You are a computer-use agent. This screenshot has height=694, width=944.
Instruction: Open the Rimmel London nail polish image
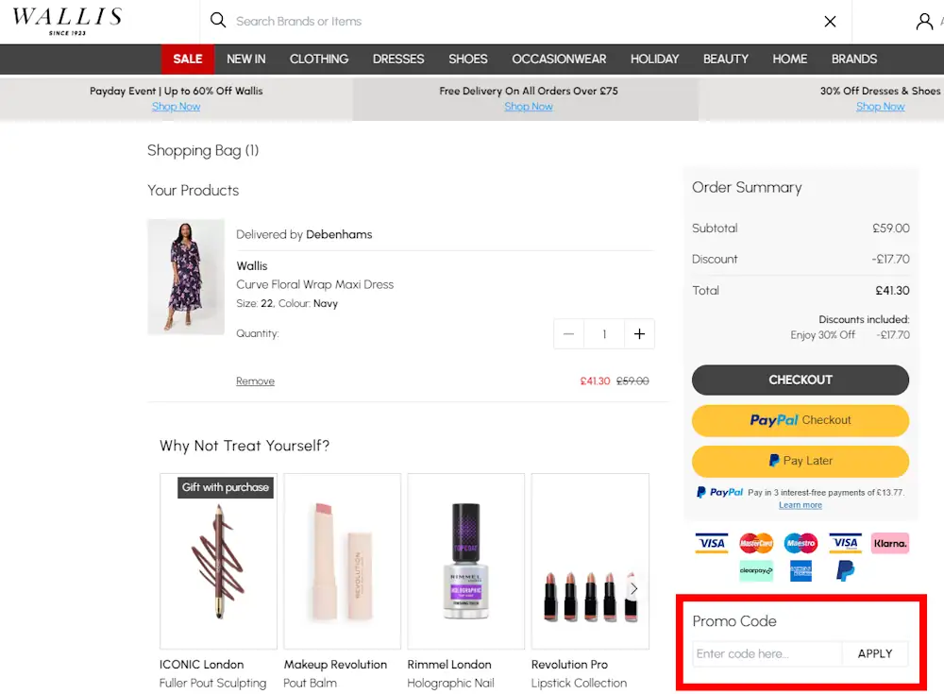pyautogui.click(x=466, y=562)
